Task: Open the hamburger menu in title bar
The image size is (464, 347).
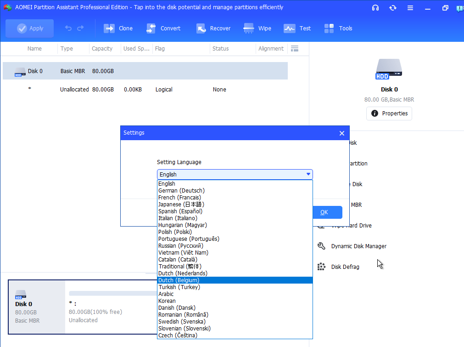Action: pos(410,8)
